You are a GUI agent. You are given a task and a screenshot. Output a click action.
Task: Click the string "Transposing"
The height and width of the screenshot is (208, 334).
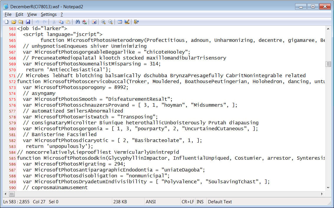click(136, 117)
